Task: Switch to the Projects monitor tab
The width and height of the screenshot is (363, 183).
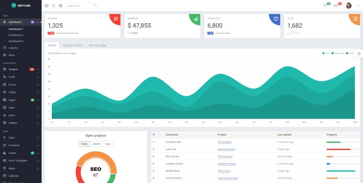Action: point(72,46)
